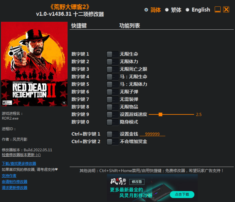235x202 pixels.
Task: Click the 风灵月影 logo in the ad banner
Action: (x=118, y=181)
